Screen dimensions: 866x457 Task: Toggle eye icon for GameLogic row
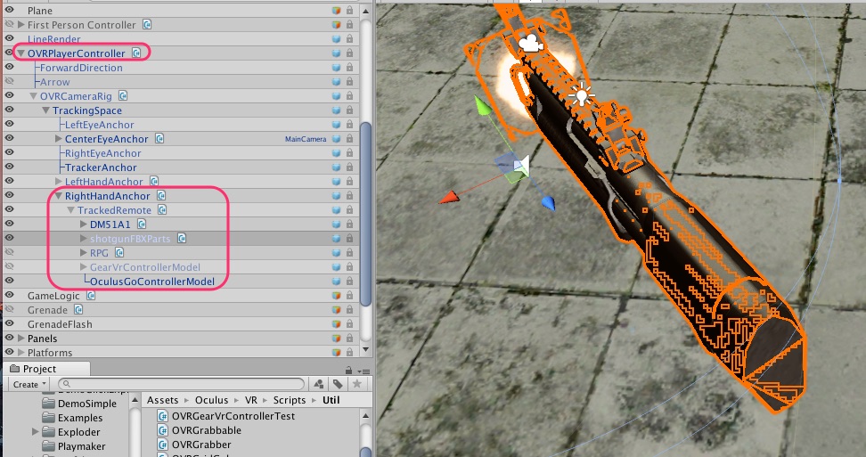click(9, 296)
